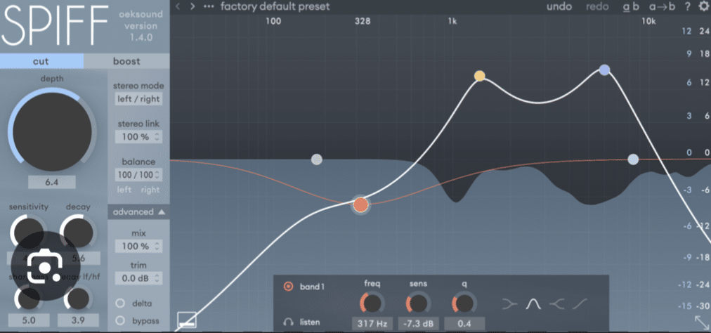The height and width of the screenshot is (333, 711).
Task: Switch to the boost mode tab
Action: coord(126,61)
